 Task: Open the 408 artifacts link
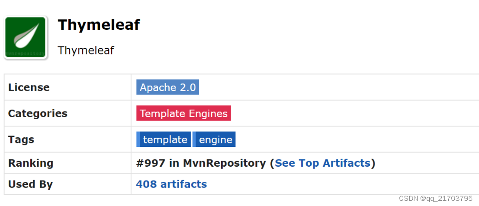pos(171,184)
